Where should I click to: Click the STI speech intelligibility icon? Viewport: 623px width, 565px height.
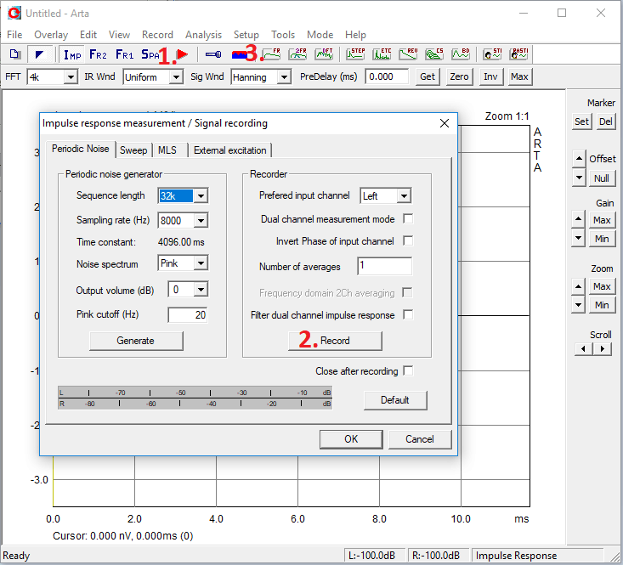pyautogui.click(x=492, y=54)
